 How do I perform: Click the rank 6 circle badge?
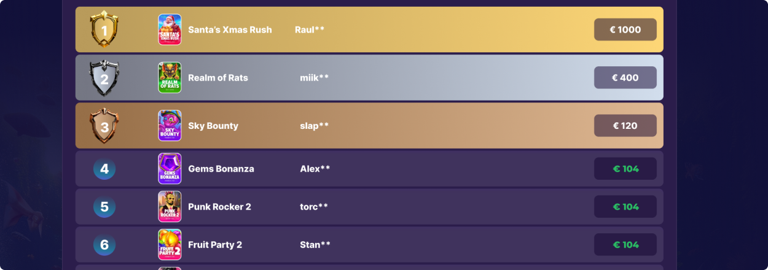pyautogui.click(x=104, y=245)
